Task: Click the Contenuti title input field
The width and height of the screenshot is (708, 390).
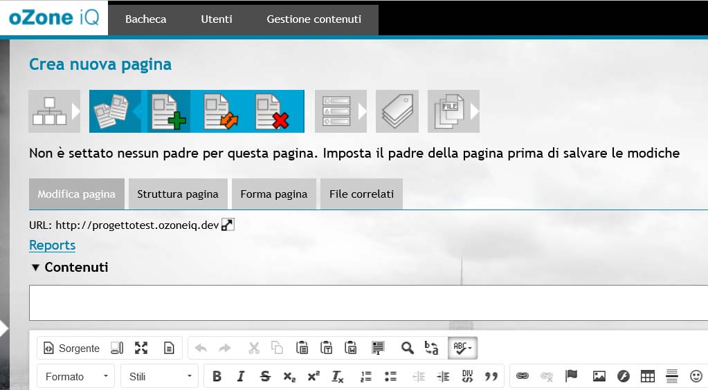Action: [368, 303]
